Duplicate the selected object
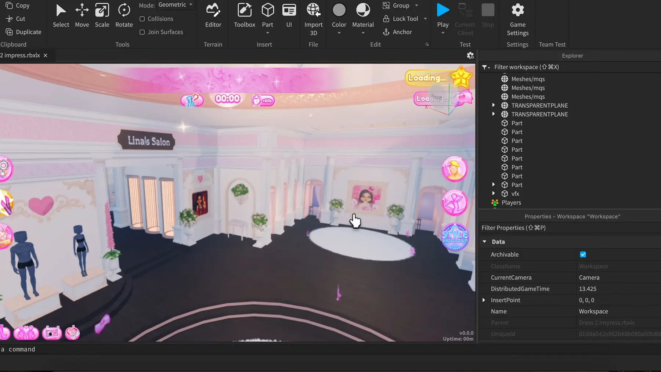The width and height of the screenshot is (661, 372). [x=24, y=32]
